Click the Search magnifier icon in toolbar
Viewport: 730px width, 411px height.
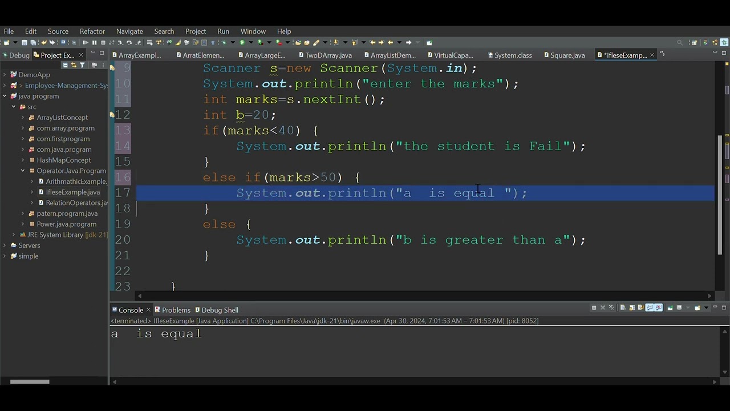[680, 42]
